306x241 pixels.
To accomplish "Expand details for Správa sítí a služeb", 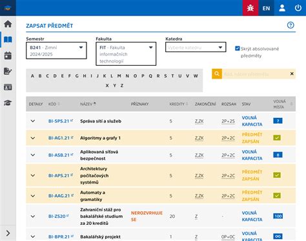I will point(33,121).
